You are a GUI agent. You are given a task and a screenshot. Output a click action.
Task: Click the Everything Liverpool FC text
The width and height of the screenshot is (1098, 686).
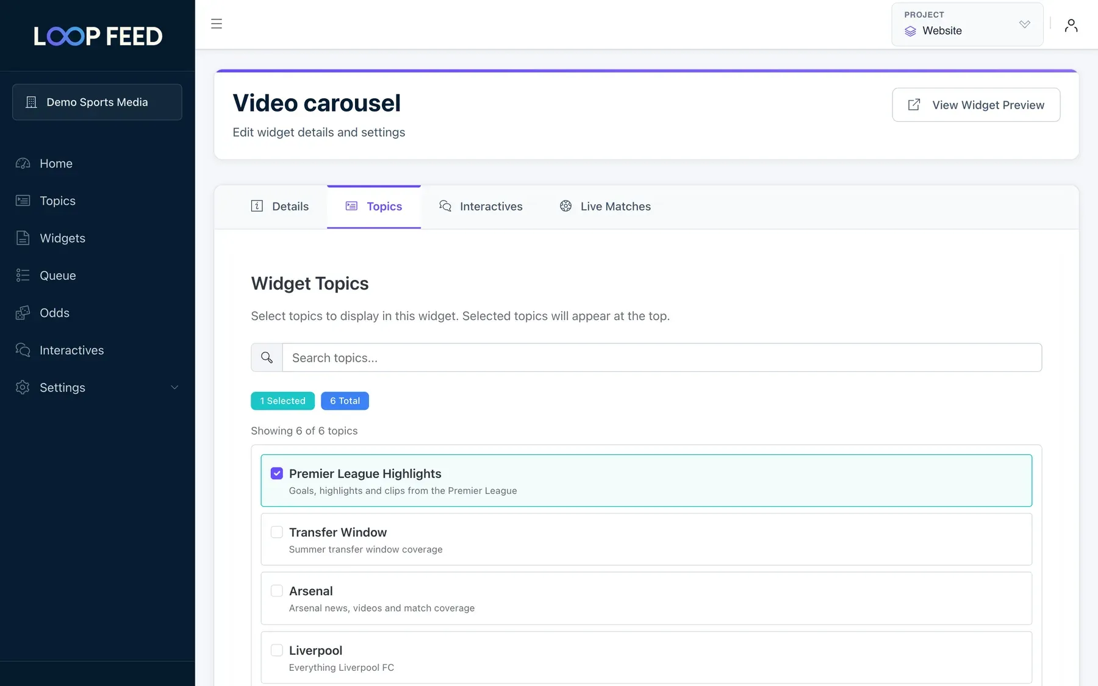tap(341, 668)
